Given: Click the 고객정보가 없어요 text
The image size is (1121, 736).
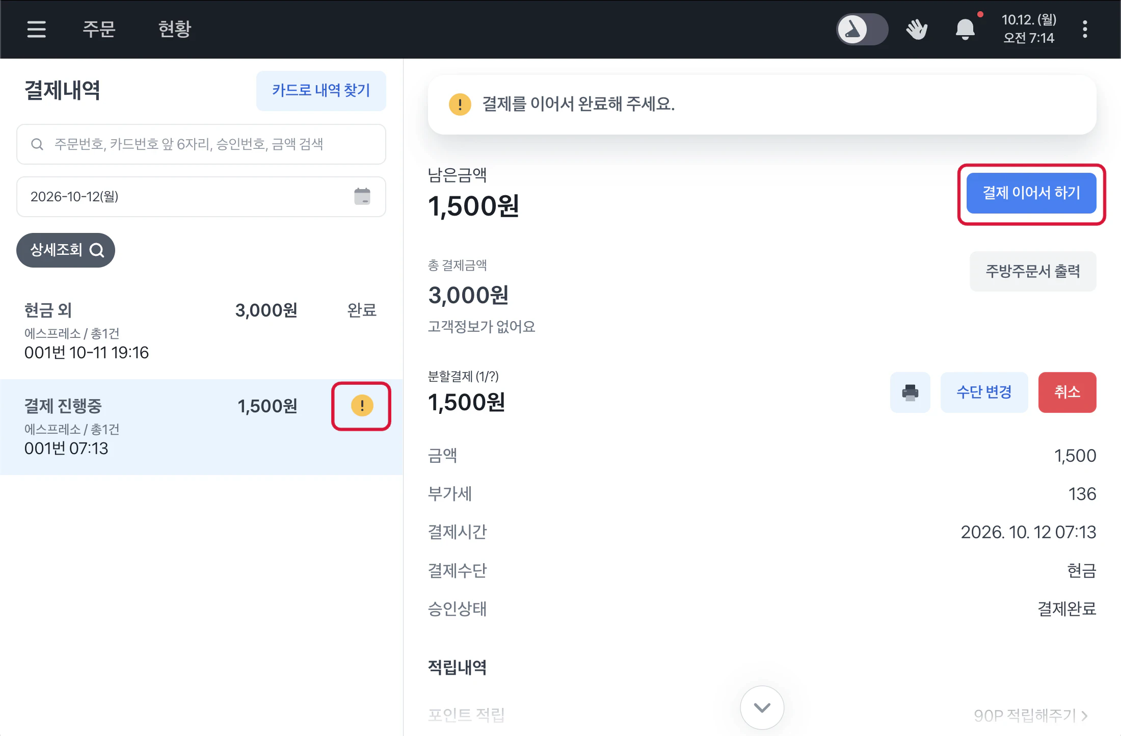Looking at the screenshot, I should point(482,327).
